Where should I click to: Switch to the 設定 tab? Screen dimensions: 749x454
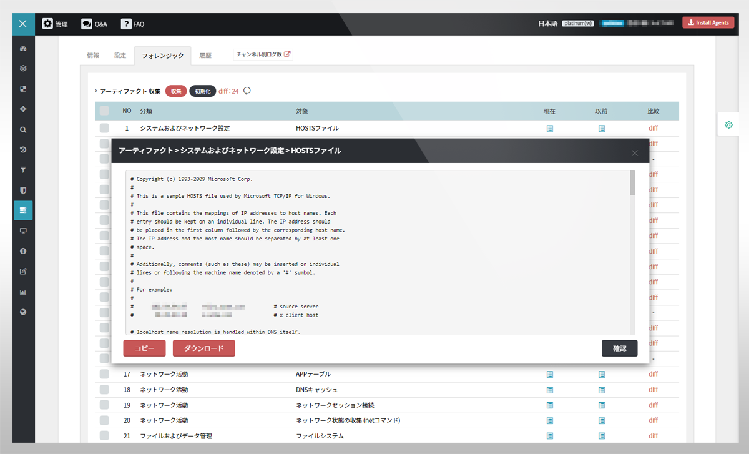(x=120, y=56)
